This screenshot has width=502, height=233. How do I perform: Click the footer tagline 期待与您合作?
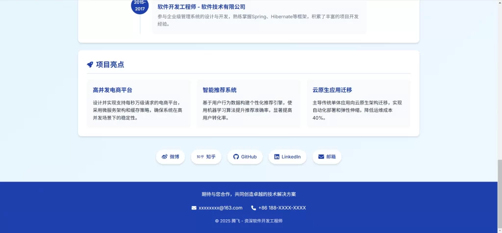249,194
